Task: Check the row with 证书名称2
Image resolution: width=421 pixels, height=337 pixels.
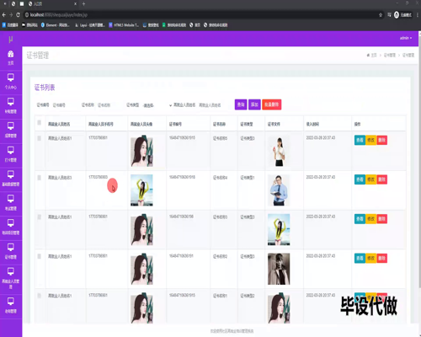Action: pyautogui.click(x=40, y=256)
